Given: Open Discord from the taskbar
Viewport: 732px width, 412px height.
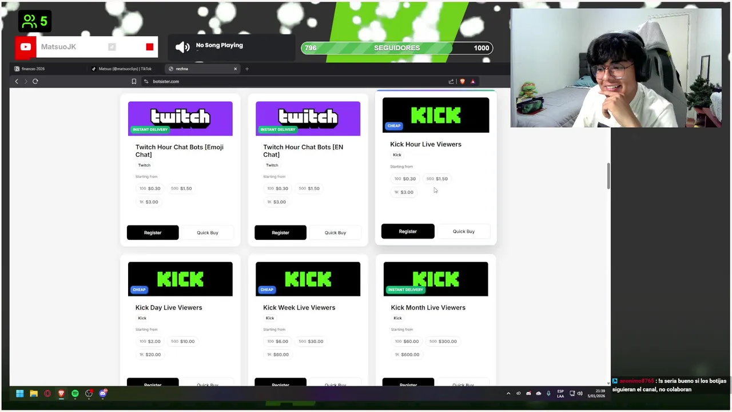Looking at the screenshot, I should point(103,393).
